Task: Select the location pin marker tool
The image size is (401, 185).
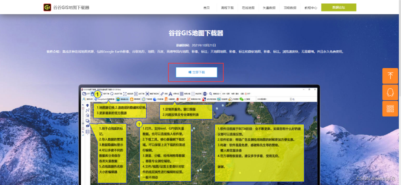Action: tap(88, 105)
